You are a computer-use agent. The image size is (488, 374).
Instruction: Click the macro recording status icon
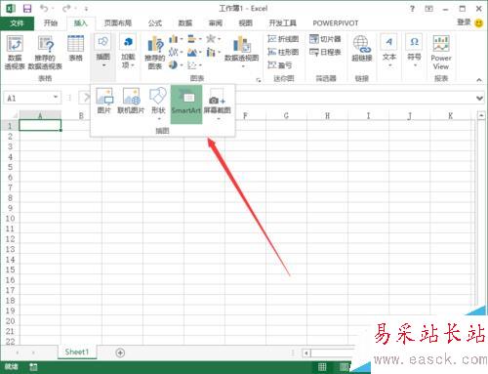(33, 367)
